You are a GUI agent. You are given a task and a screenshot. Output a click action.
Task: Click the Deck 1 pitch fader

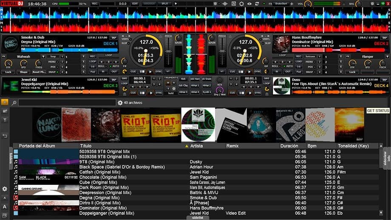click(168, 52)
